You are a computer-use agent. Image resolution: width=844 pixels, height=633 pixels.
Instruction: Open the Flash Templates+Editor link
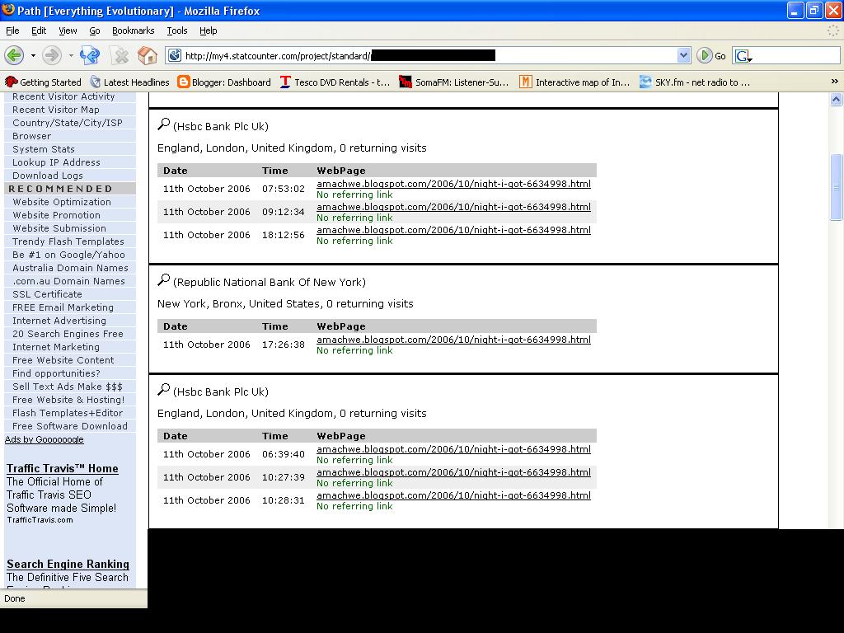click(x=68, y=413)
